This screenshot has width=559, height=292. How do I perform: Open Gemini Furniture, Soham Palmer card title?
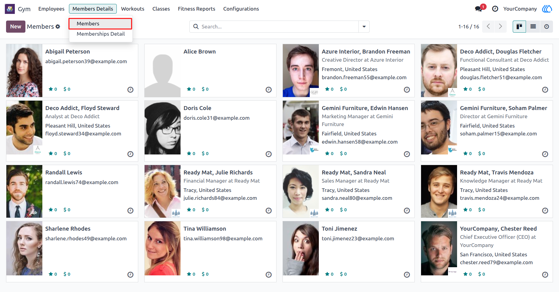504,108
